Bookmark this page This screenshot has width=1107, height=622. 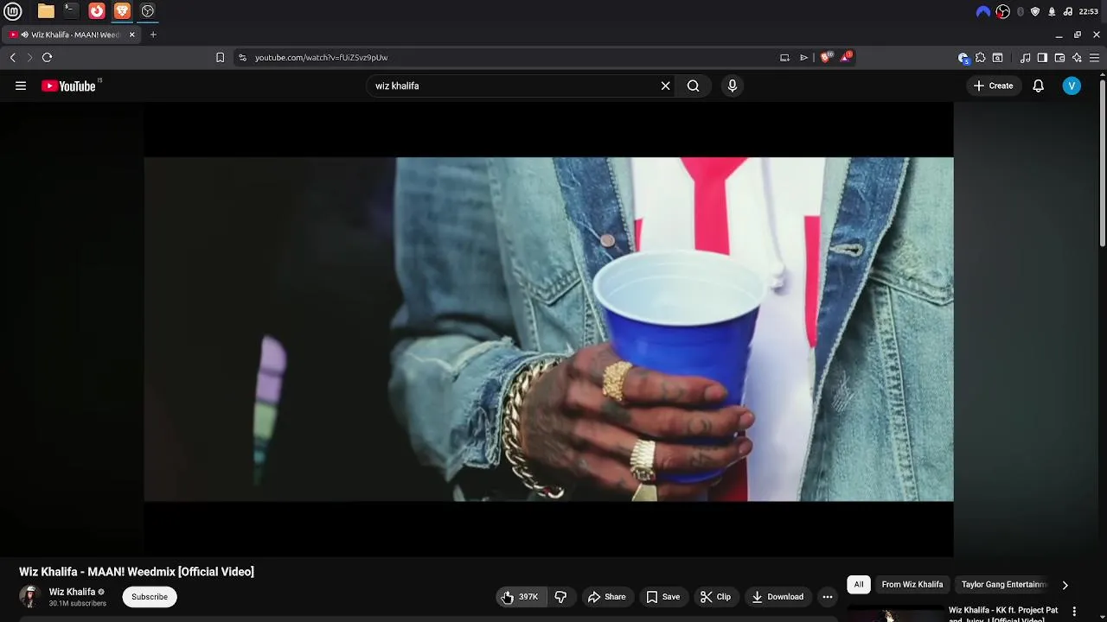point(220,57)
